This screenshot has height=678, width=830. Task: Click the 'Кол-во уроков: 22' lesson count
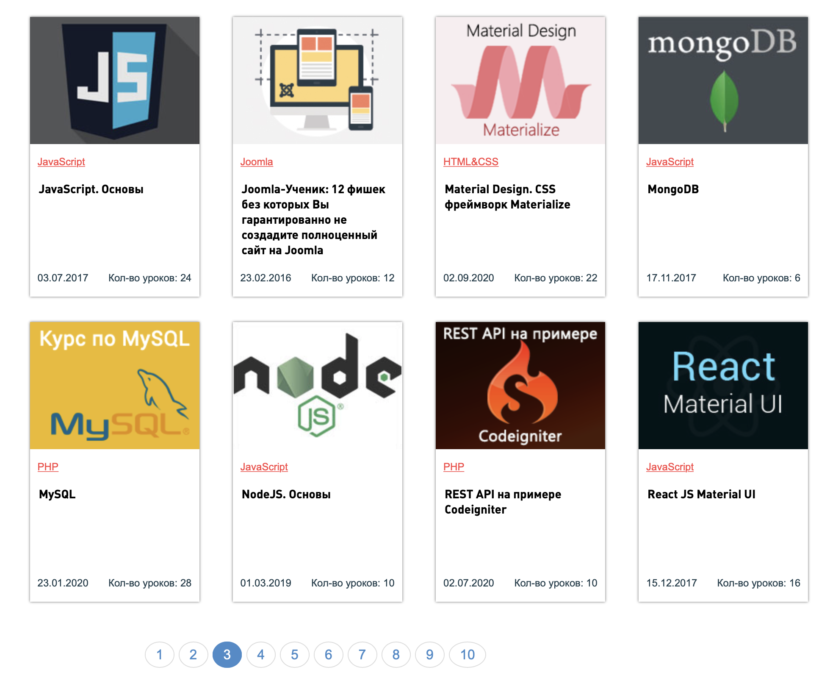556,278
